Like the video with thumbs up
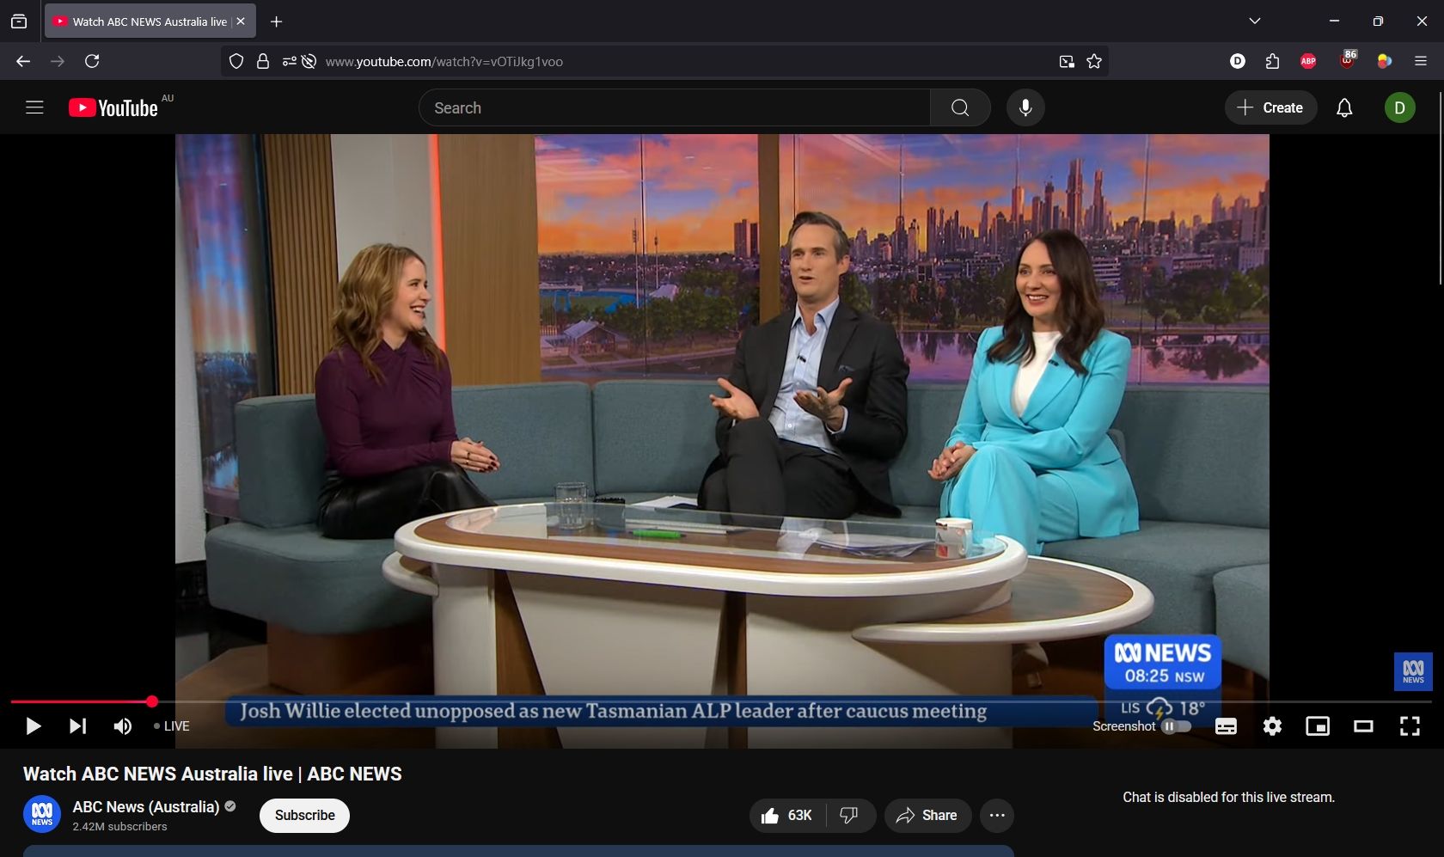Screen dimensions: 1444x857 pyautogui.click(x=786, y=815)
